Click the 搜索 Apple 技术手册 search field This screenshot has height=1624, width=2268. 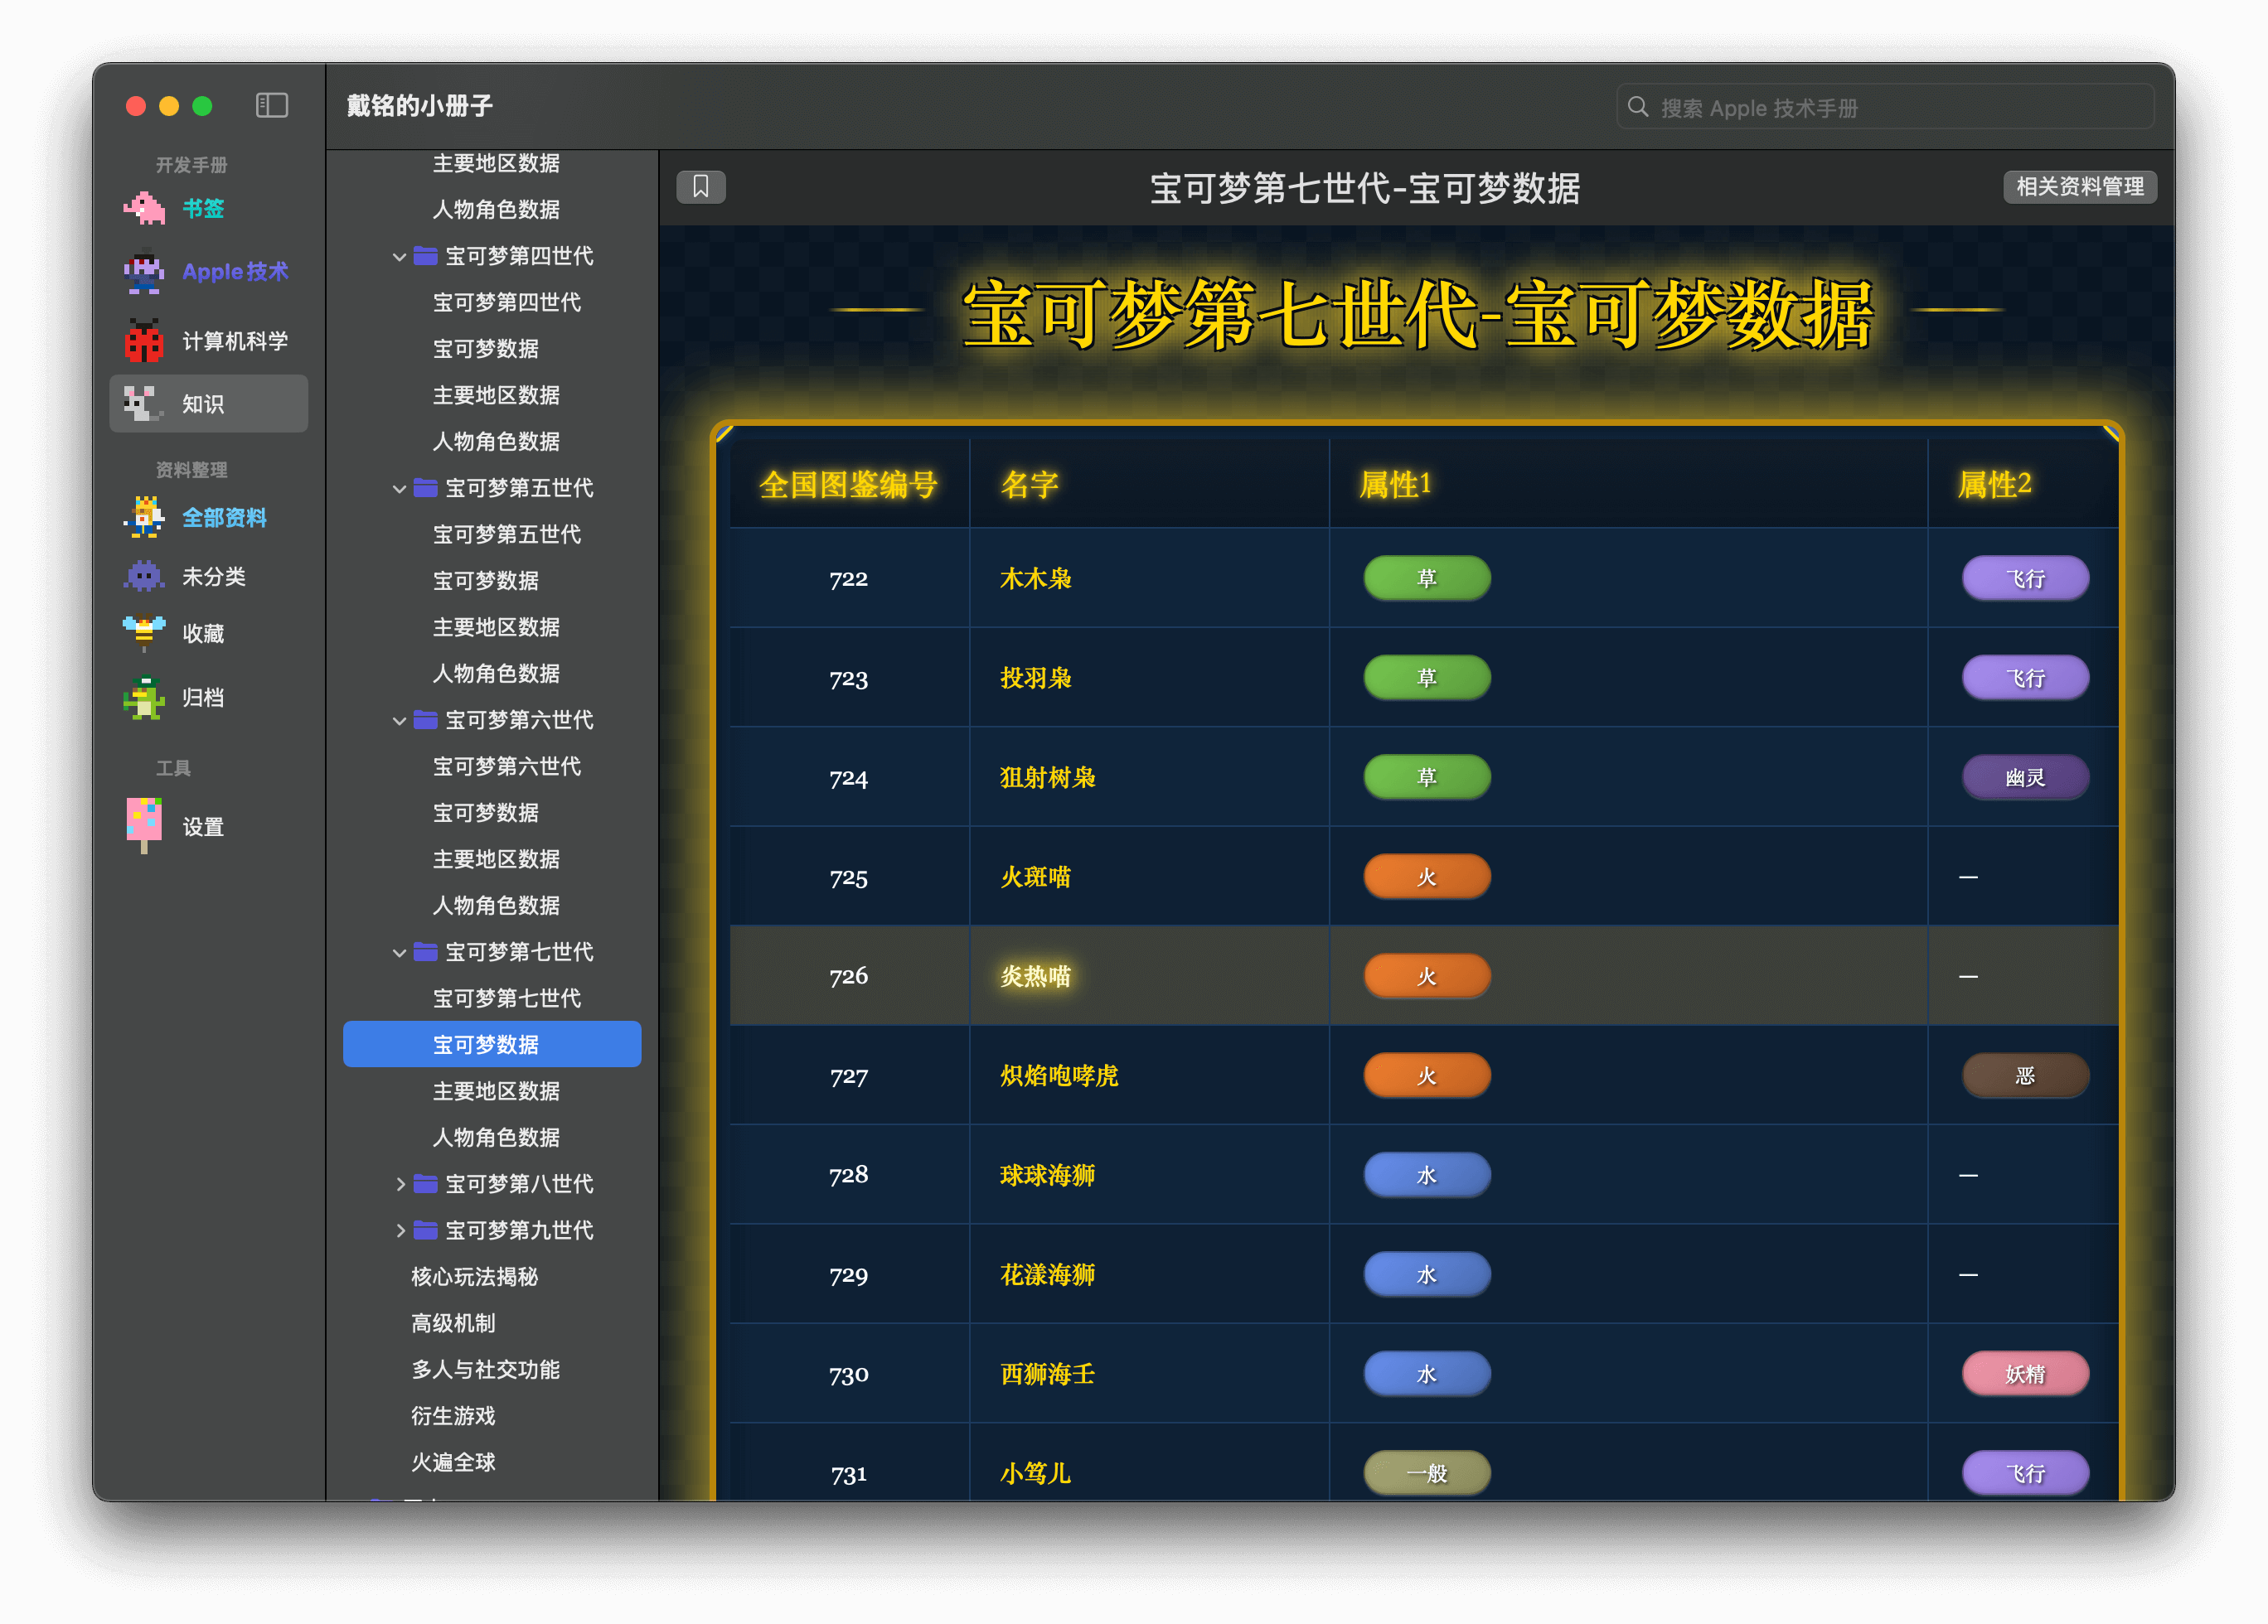coord(1885,107)
